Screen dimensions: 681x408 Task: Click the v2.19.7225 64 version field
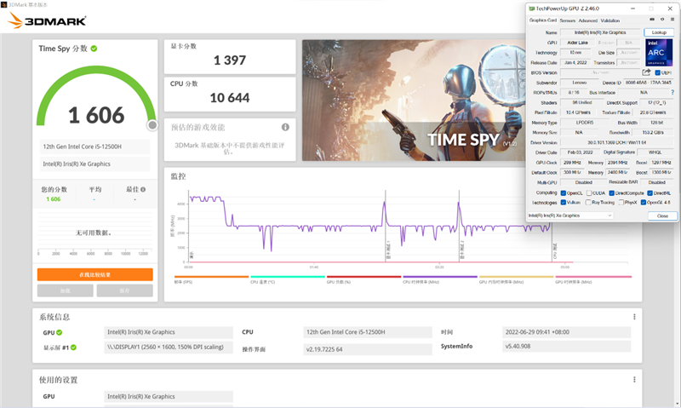click(x=368, y=349)
